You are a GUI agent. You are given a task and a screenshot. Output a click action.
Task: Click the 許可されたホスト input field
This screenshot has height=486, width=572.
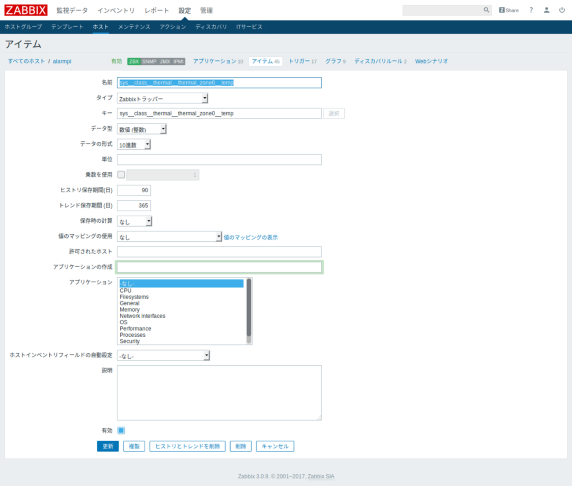coord(219,252)
